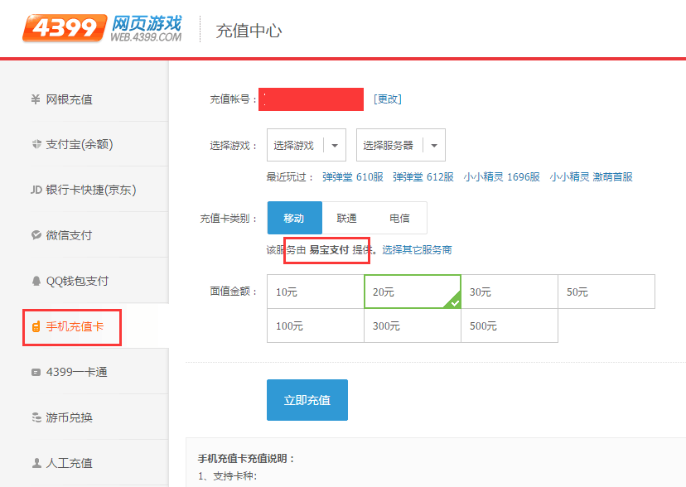
Task: Click the 4399一卡通 card icon
Action: [36, 372]
